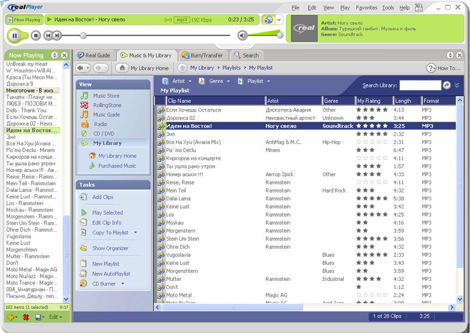Open the Favorites menu
The image size is (470, 333).
[366, 8]
